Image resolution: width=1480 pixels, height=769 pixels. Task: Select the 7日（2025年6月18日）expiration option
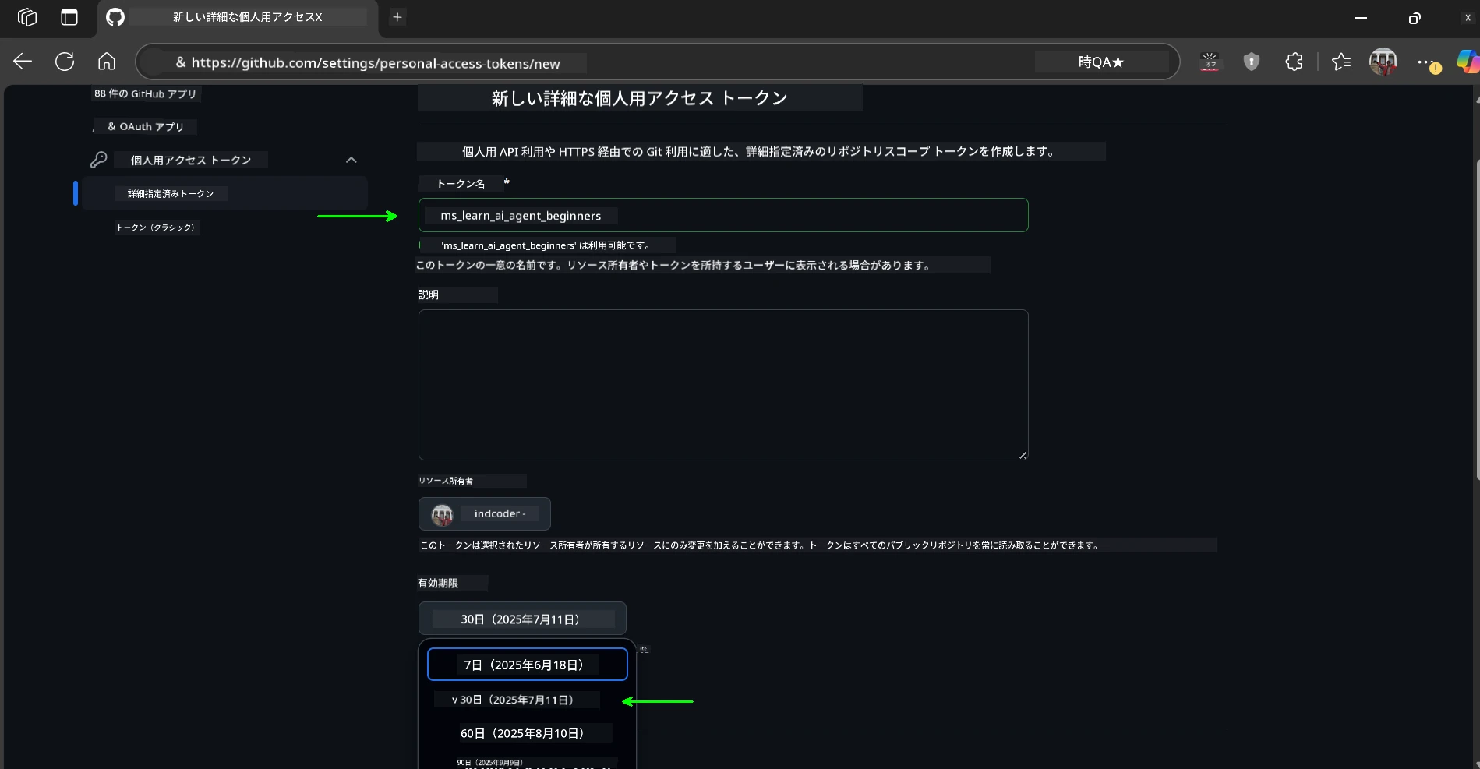(x=527, y=665)
